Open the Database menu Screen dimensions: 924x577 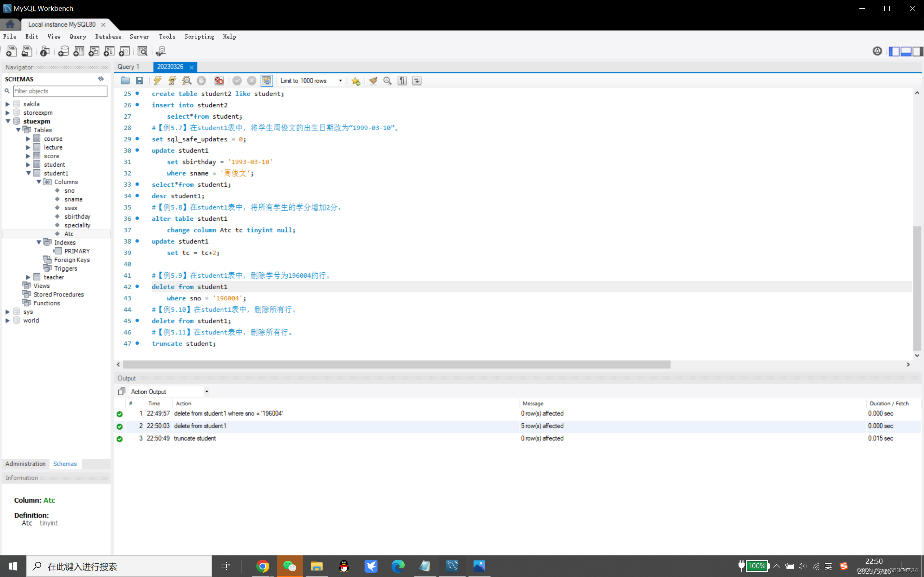click(108, 37)
